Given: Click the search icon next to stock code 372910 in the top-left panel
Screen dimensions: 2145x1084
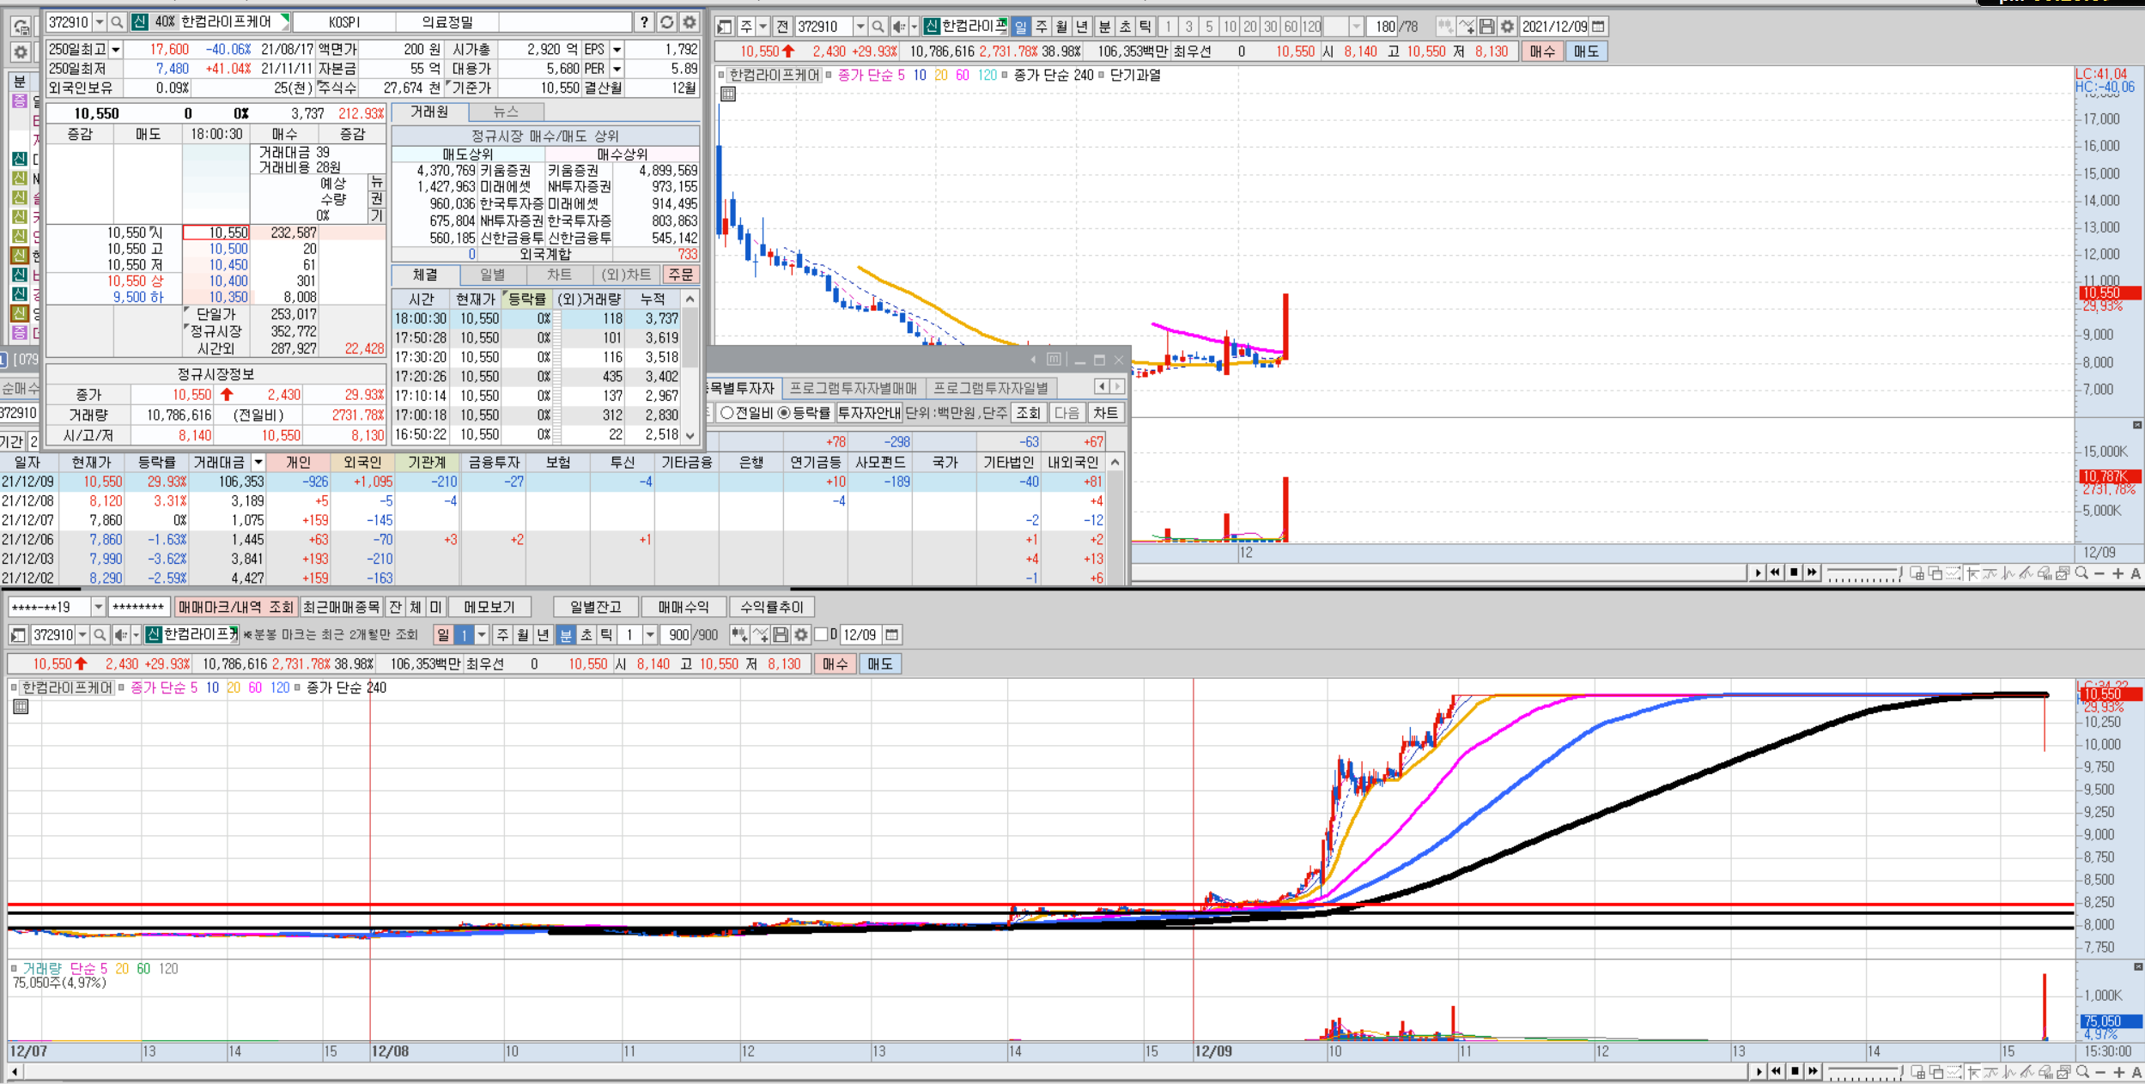Looking at the screenshot, I should 118,22.
